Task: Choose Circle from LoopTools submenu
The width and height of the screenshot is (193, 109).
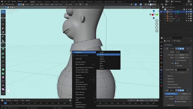Action: click(108, 54)
